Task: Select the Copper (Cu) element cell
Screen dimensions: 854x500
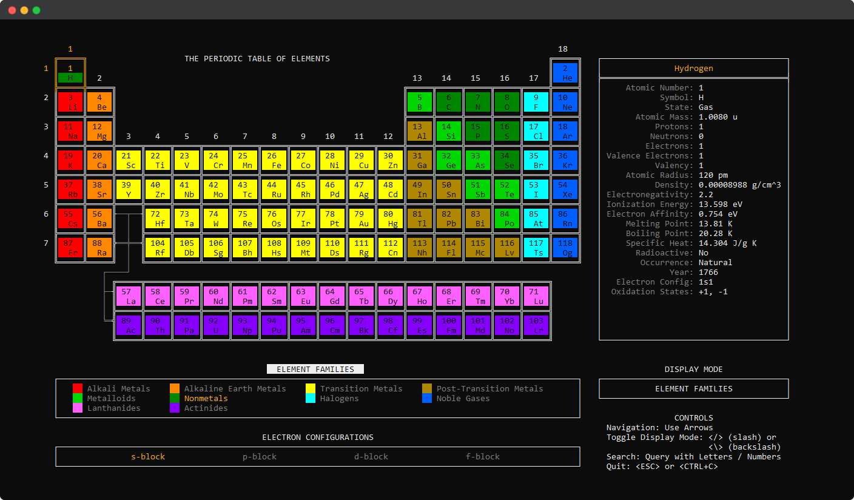Action: 361,160
